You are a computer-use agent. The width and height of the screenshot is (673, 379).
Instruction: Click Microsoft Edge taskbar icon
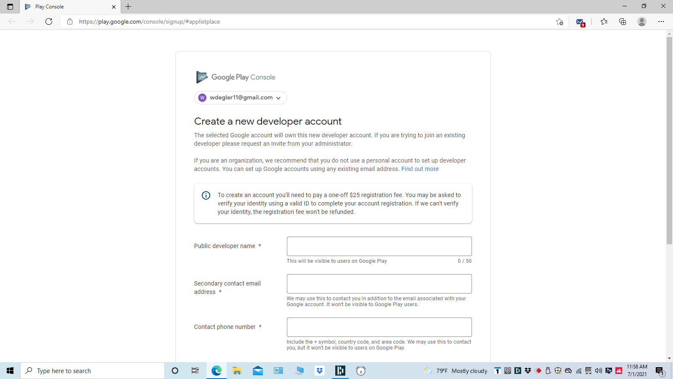coord(217,371)
